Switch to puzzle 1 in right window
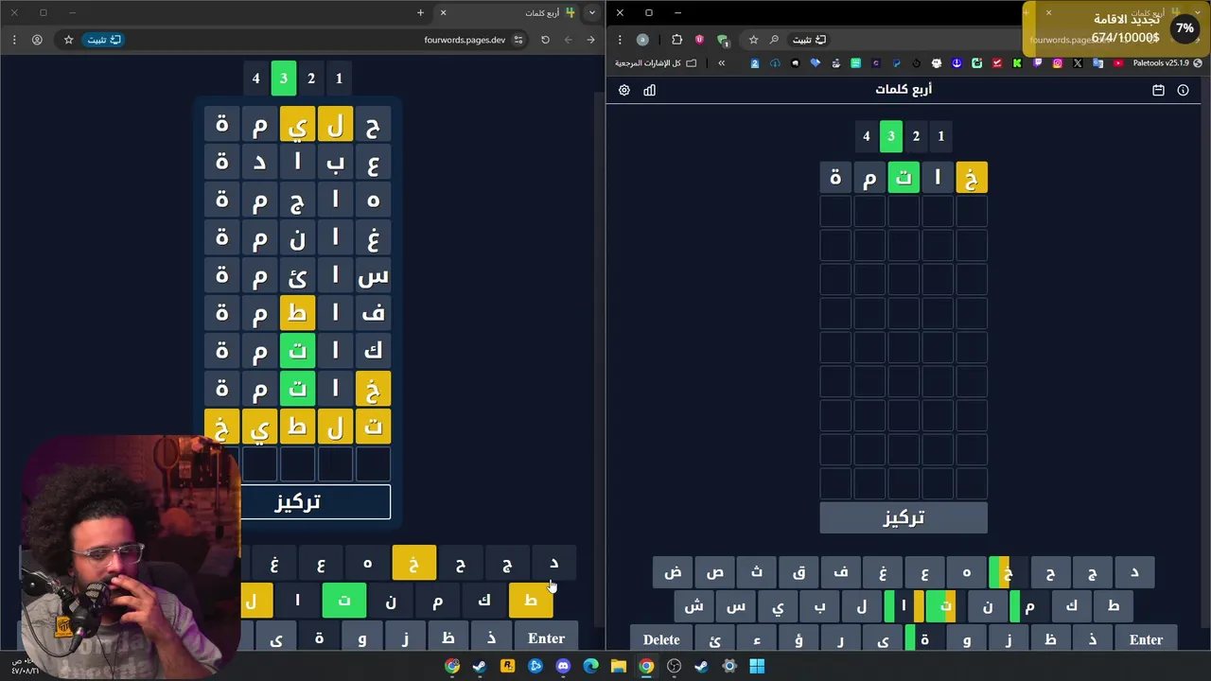Viewport: 1211px width, 681px height. tap(940, 136)
